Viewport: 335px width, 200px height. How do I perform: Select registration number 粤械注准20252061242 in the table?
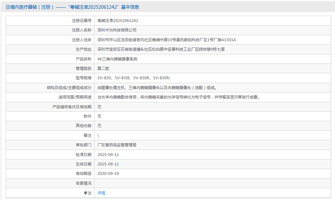coord(117,21)
